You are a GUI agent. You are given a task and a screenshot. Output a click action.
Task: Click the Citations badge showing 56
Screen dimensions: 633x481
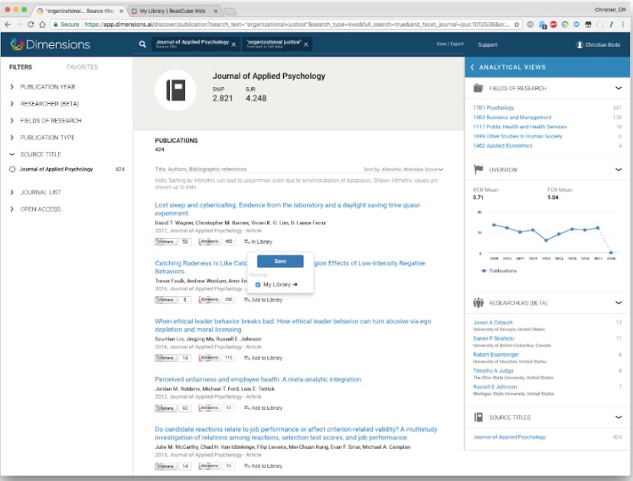(x=173, y=242)
